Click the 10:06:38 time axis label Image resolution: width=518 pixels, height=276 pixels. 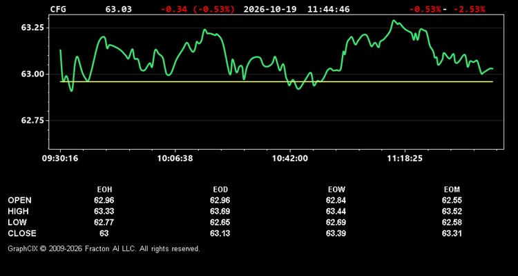coord(175,158)
